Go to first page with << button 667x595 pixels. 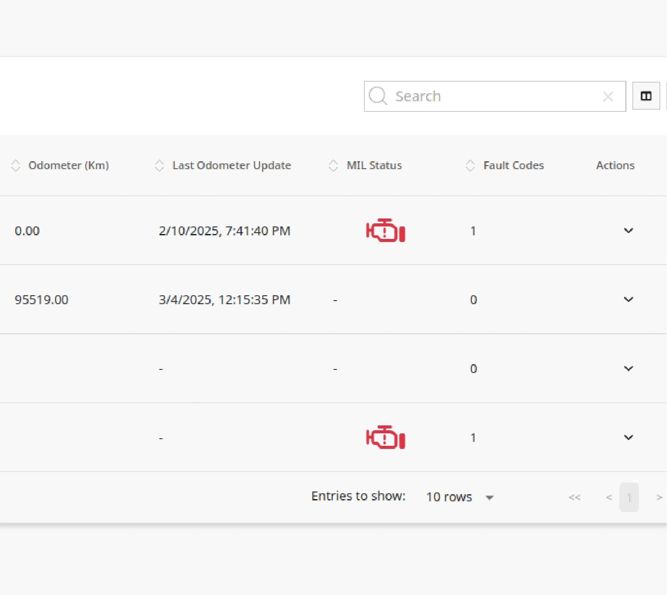[575, 497]
